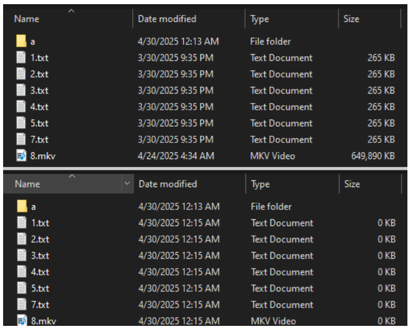Sort by Date modified in the upper pane
The image size is (410, 329).
(x=167, y=19)
